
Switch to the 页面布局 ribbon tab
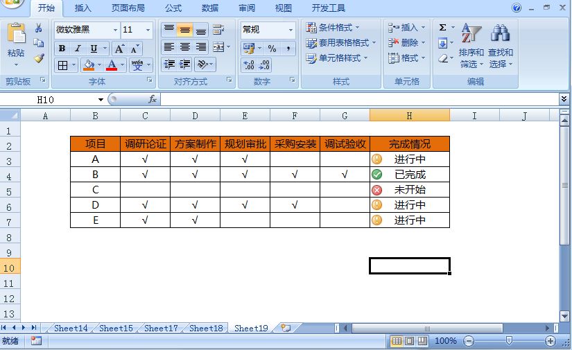pos(128,8)
